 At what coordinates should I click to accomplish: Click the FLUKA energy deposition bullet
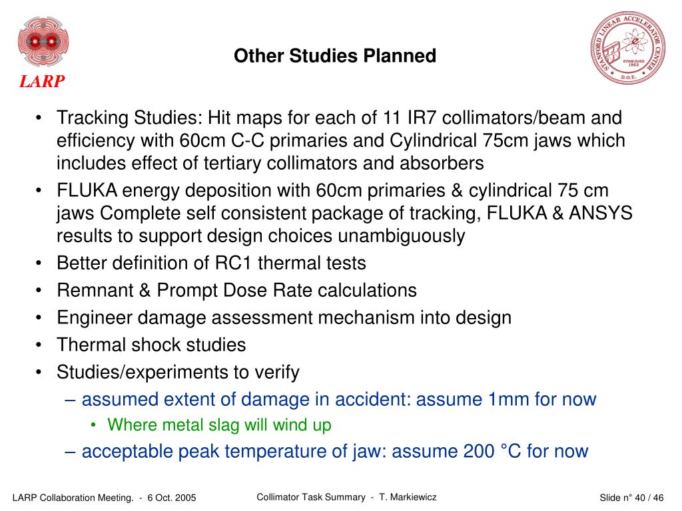344,213
